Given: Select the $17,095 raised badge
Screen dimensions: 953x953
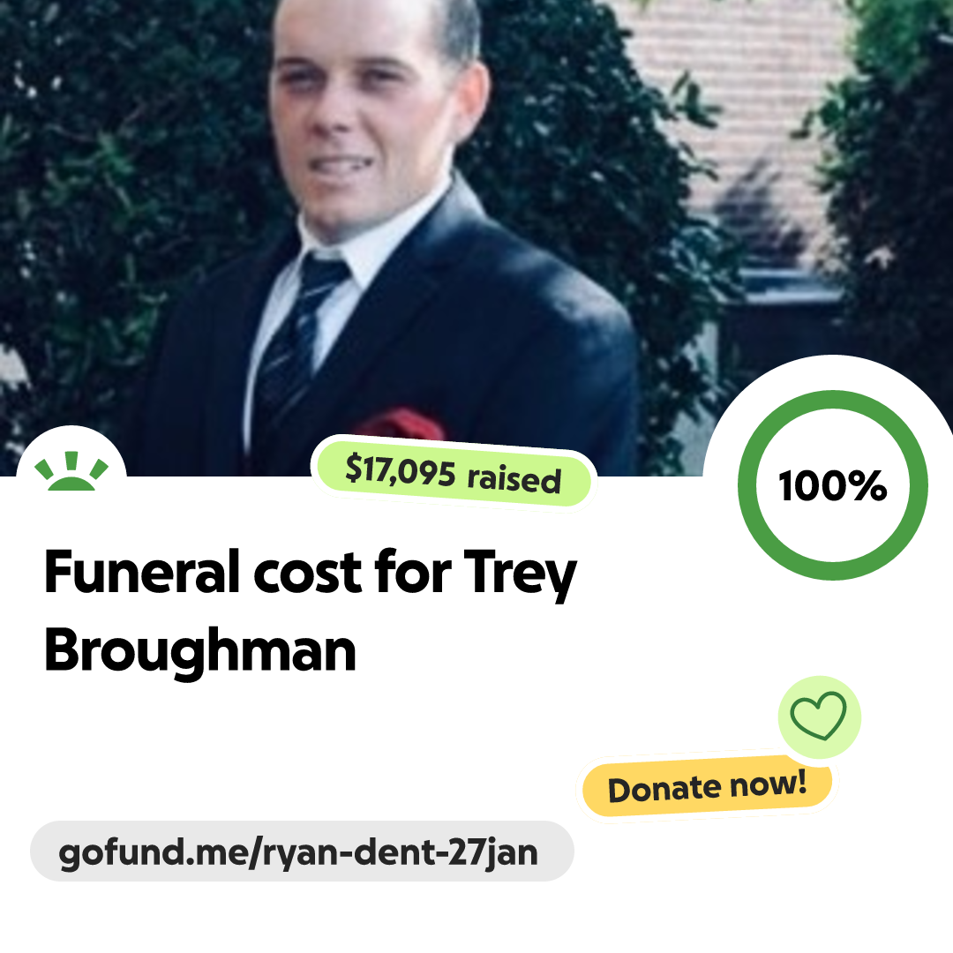Looking at the screenshot, I should click(x=454, y=474).
